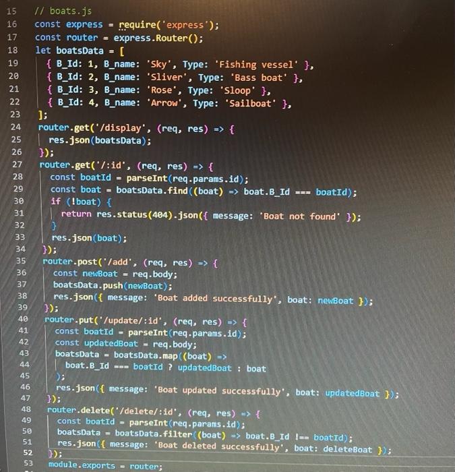This screenshot has width=455, height=472.
Task: Click 'boatsData.find' on line 29
Action: (152, 191)
